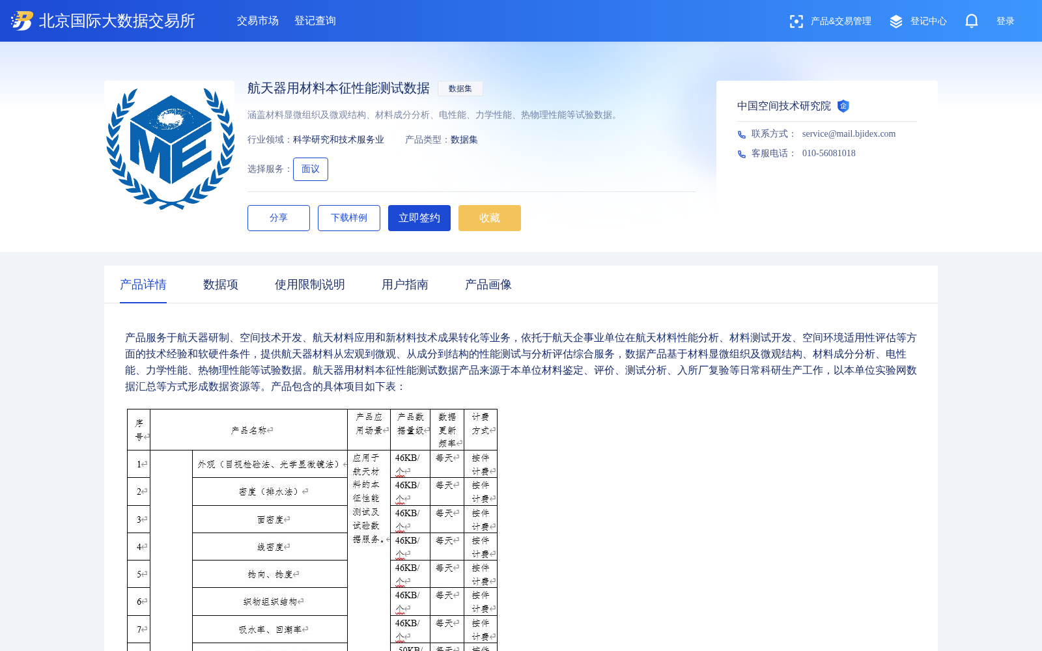Switch to the 产品详情 tab

click(x=143, y=284)
